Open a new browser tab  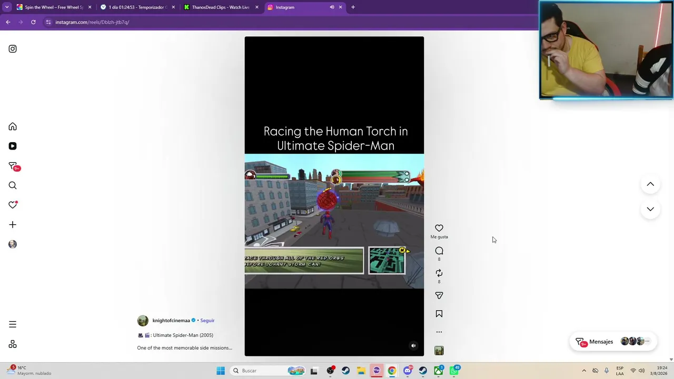point(353,7)
